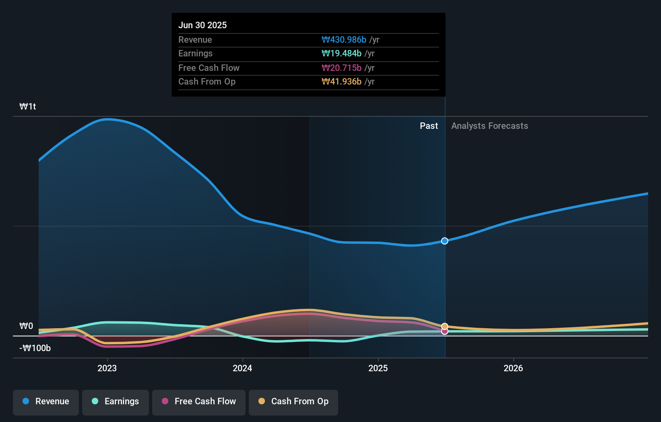The width and height of the screenshot is (661, 422).
Task: Expand the Earnings row in the tooltip
Action: point(196,53)
